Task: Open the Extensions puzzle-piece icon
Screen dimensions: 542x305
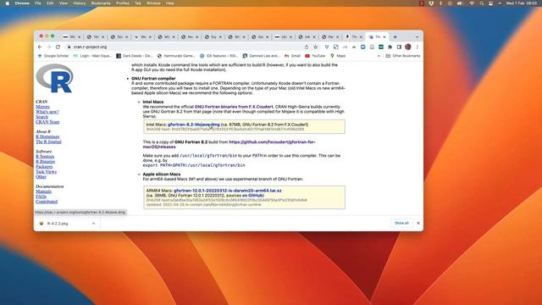Action: point(390,47)
